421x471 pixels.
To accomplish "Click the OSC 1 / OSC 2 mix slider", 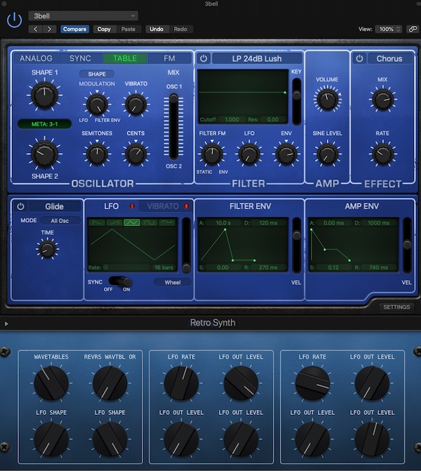I will pos(173,126).
